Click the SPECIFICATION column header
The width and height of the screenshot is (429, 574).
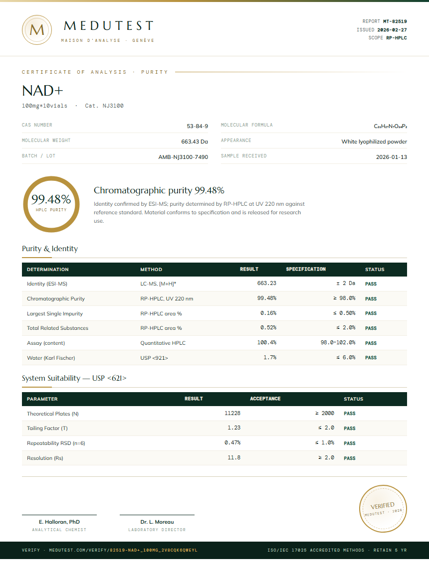[306, 269]
